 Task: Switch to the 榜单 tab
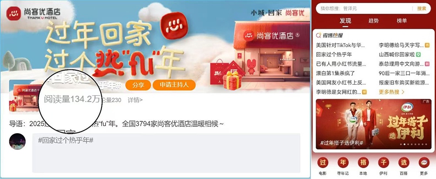[402, 21]
